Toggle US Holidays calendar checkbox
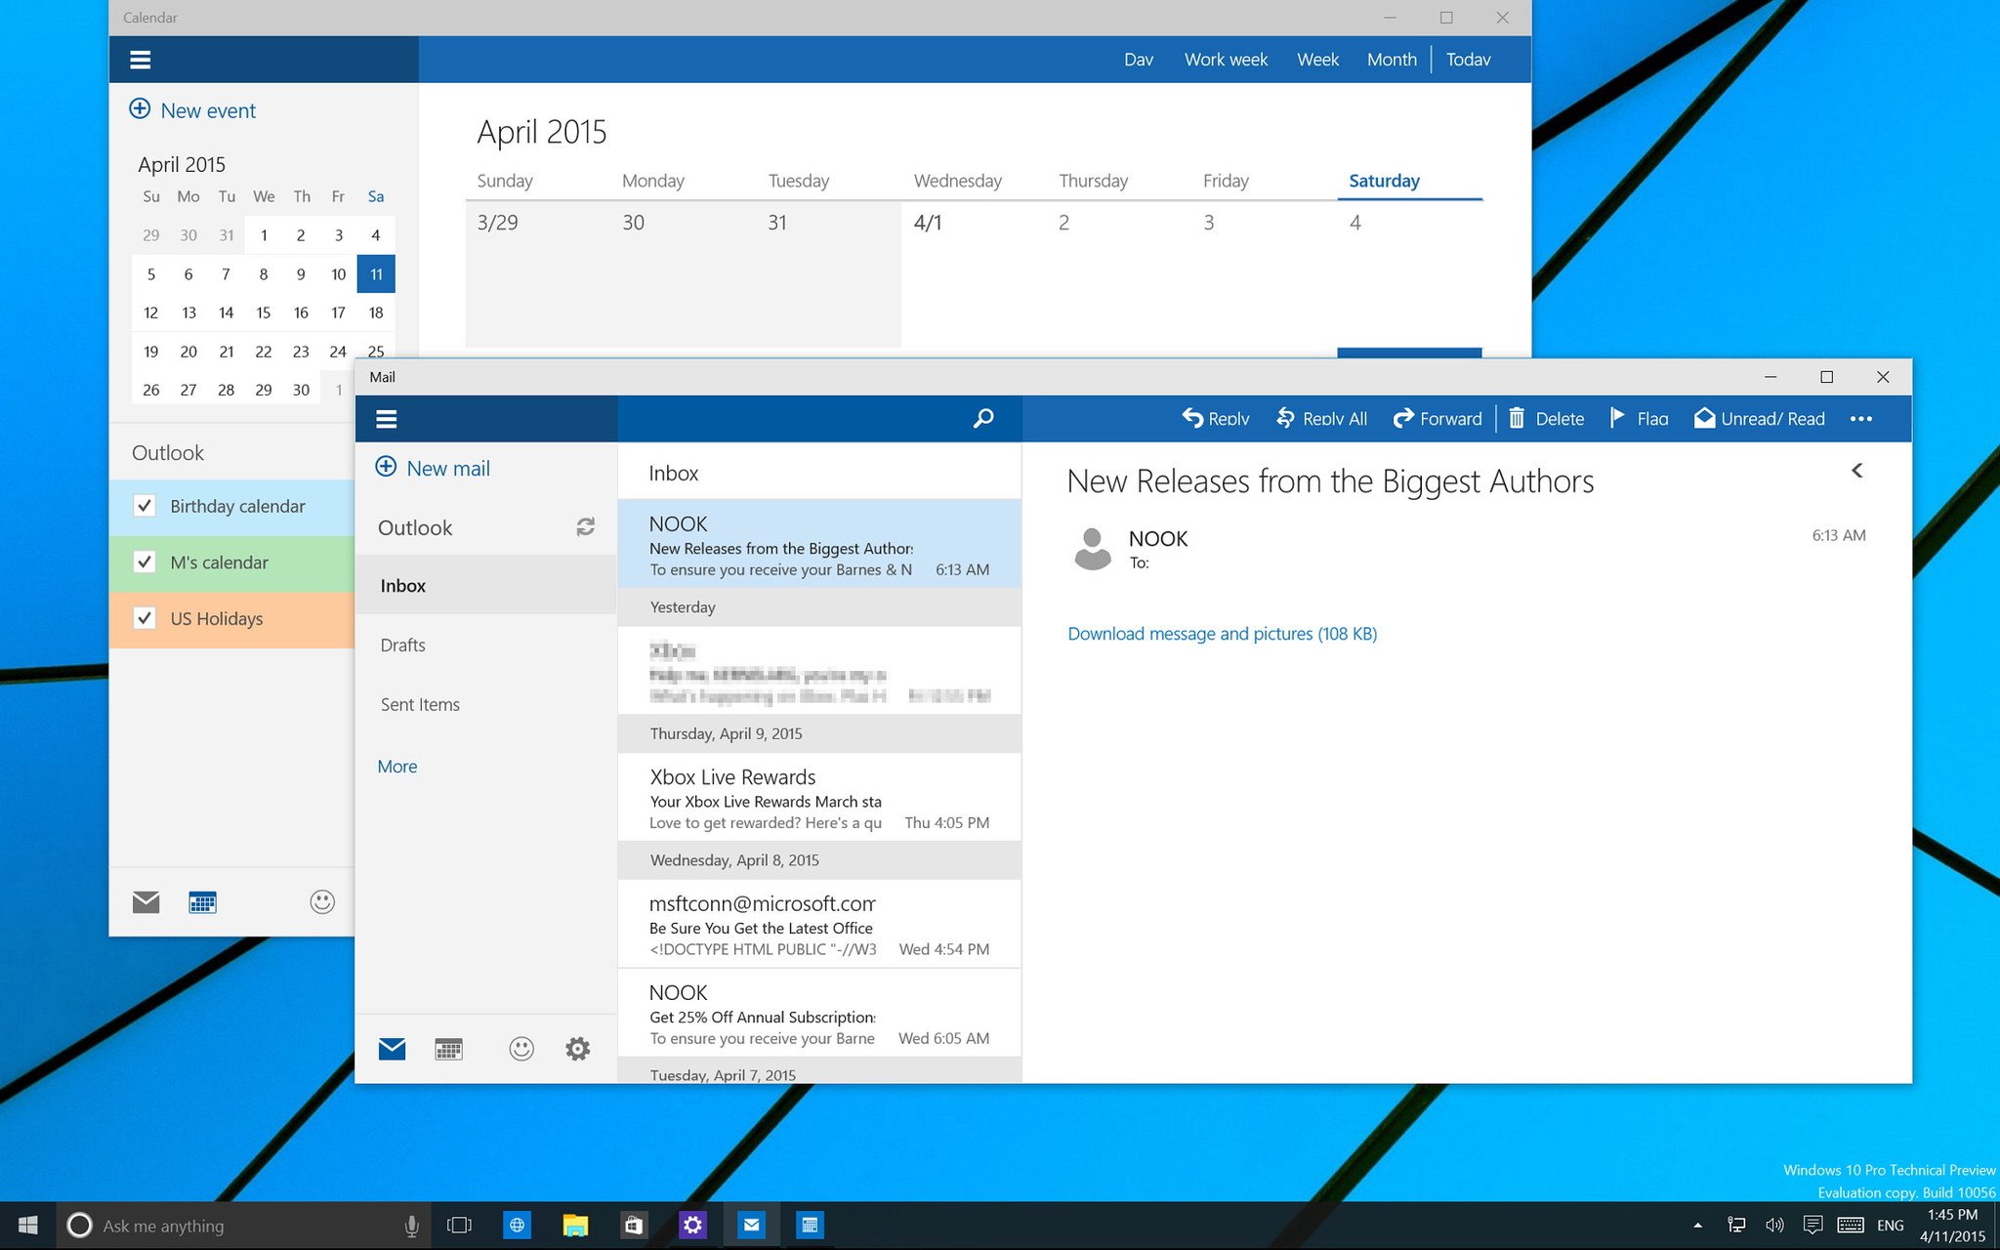 [x=143, y=618]
